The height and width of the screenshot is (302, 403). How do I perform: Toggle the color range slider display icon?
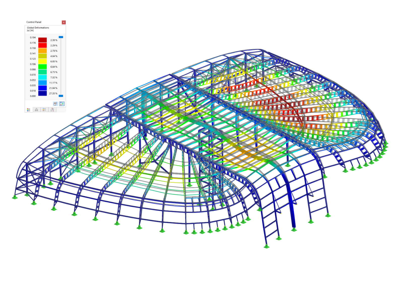[62, 104]
